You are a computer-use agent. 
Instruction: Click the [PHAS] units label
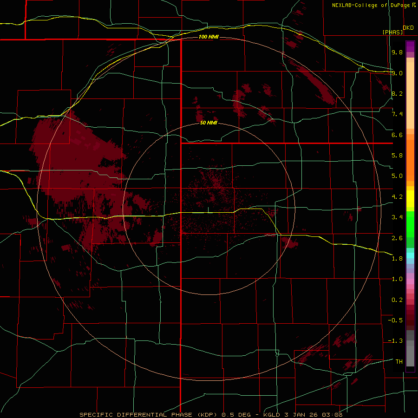click(392, 32)
